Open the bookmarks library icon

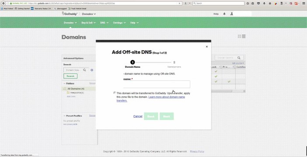pos(253,3)
